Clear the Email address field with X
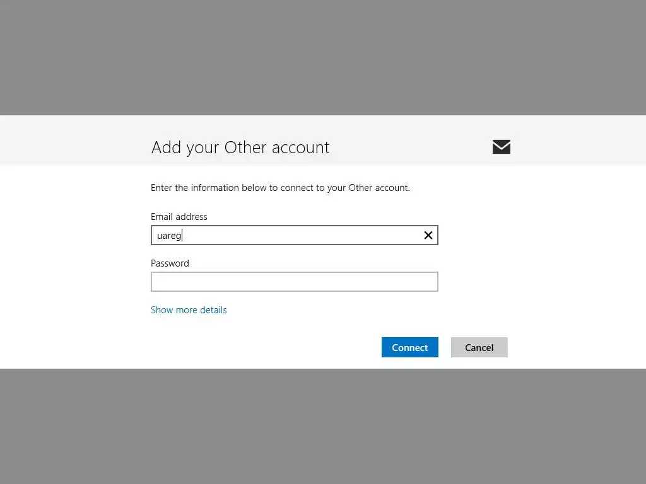 [428, 235]
